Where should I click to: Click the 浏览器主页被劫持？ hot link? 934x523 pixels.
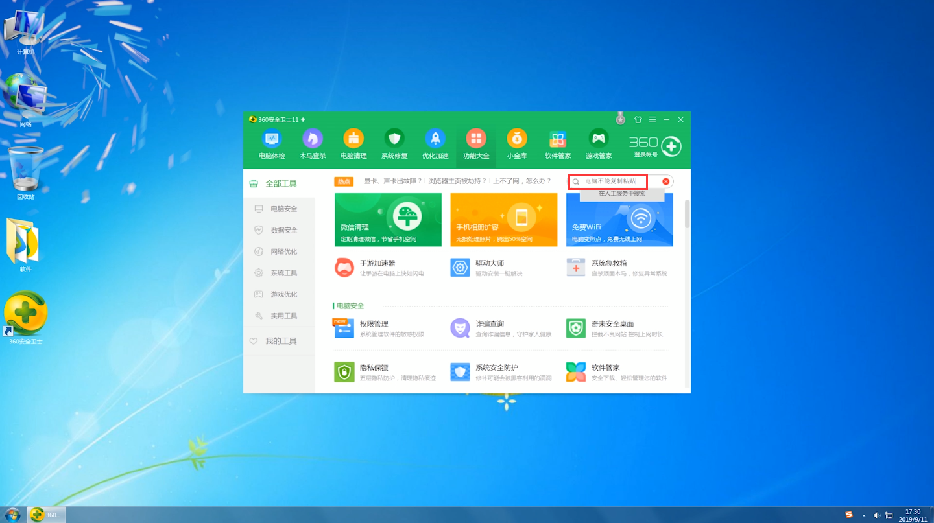coord(457,181)
